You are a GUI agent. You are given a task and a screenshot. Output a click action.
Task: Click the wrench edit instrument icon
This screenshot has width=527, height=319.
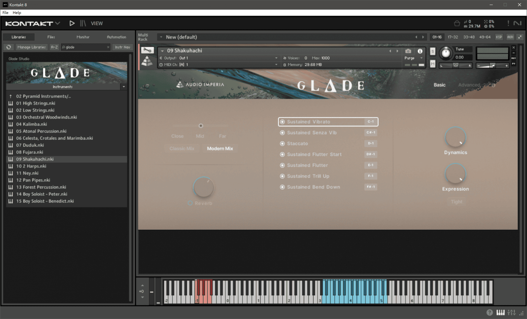tap(148, 50)
